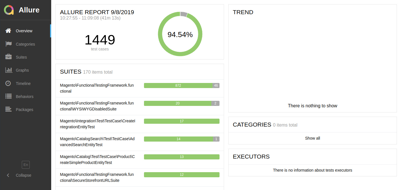Screen dimensions: 400x190
Task: Open the CreateSimpleProductEntityTest suite row
Action: point(140,160)
